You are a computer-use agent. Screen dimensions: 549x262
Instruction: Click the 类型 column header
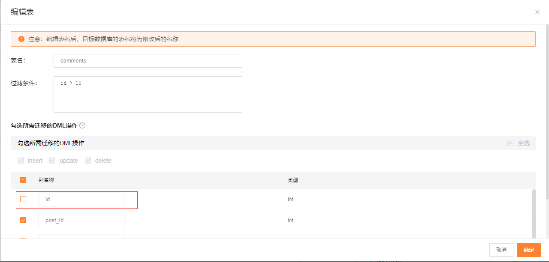pyautogui.click(x=293, y=180)
